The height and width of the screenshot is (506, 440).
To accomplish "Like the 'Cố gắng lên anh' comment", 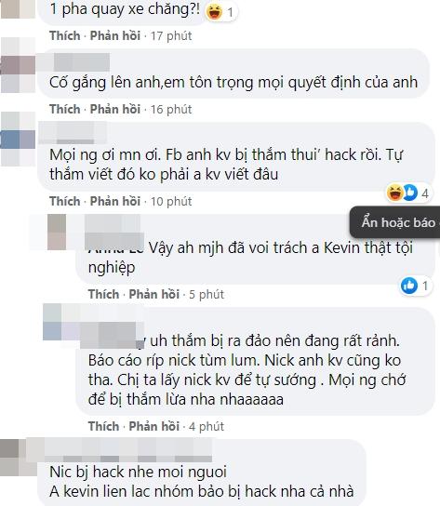I will 65,109.
